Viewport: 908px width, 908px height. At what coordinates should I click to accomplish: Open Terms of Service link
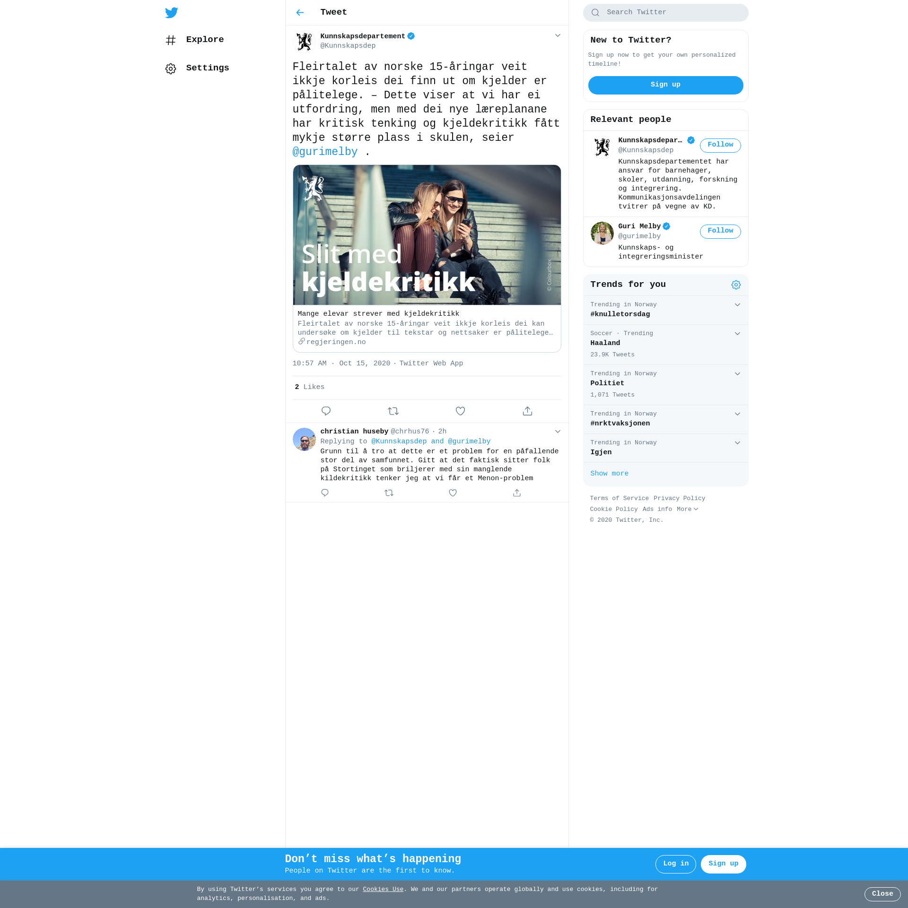tap(619, 499)
